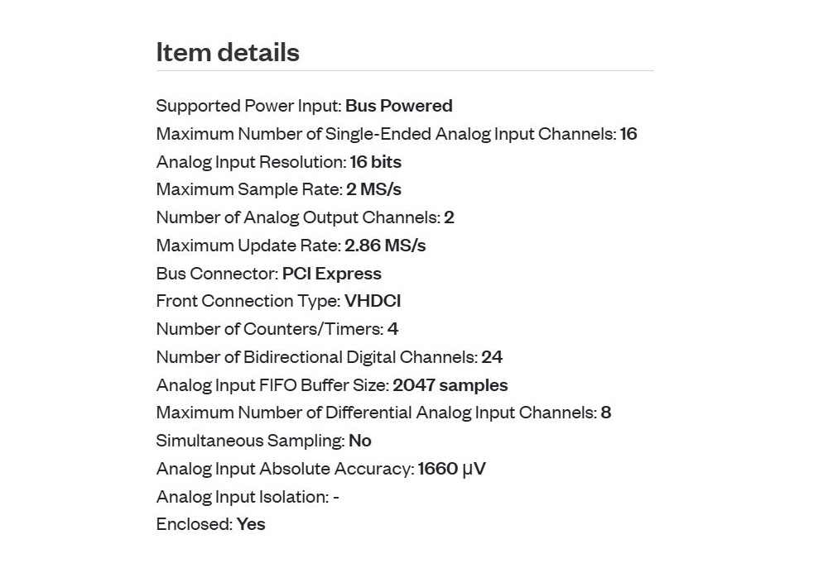828x587 pixels.
Task: Click the Item details heading
Action: (228, 52)
